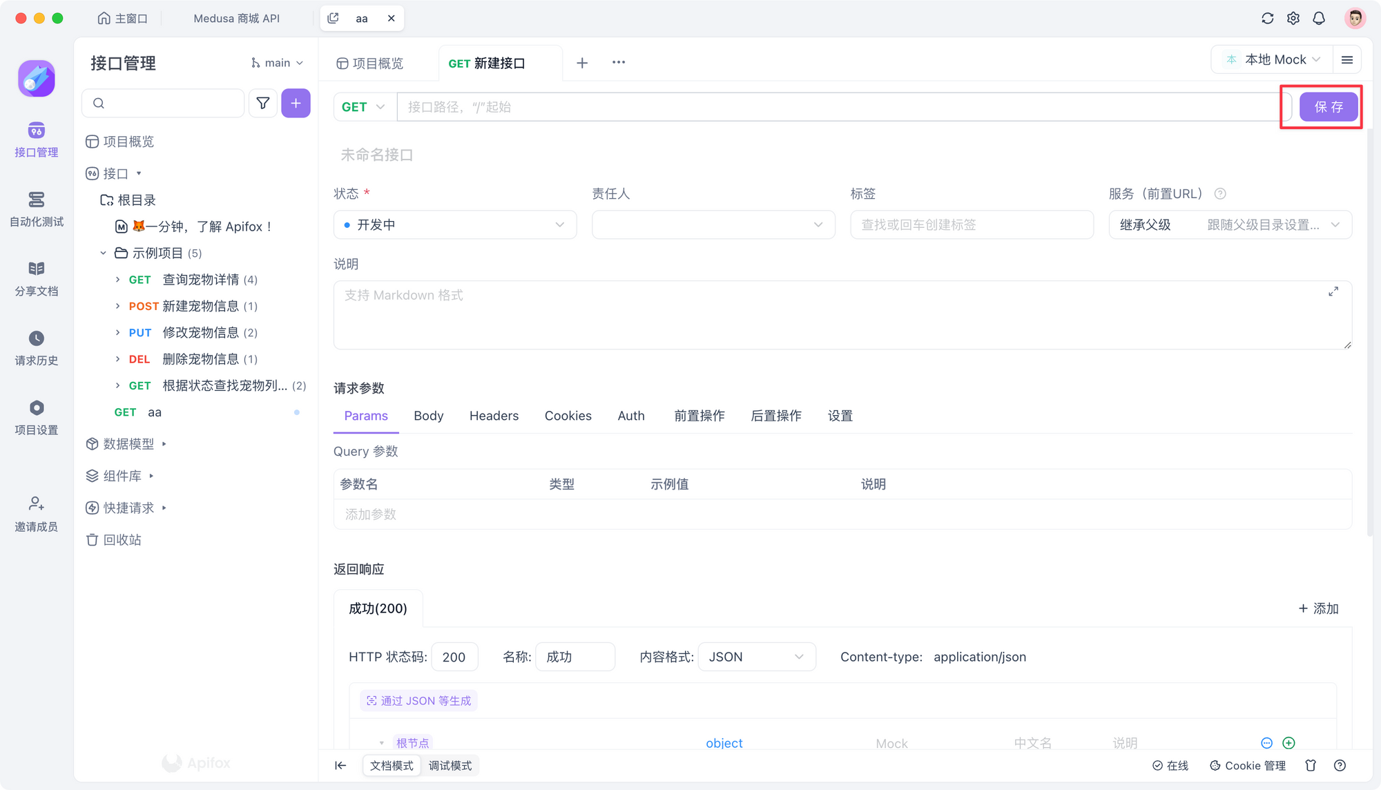The height and width of the screenshot is (790, 1381).
Task: Click the user avatar
Action: pyautogui.click(x=1355, y=19)
